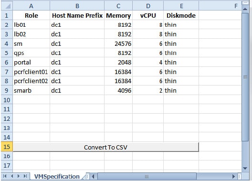Select column E header

pos(181,6)
